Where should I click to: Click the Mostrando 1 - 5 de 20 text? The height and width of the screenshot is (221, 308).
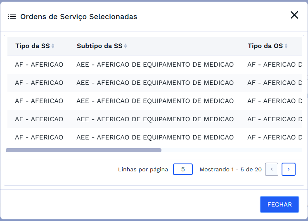coord(230,169)
